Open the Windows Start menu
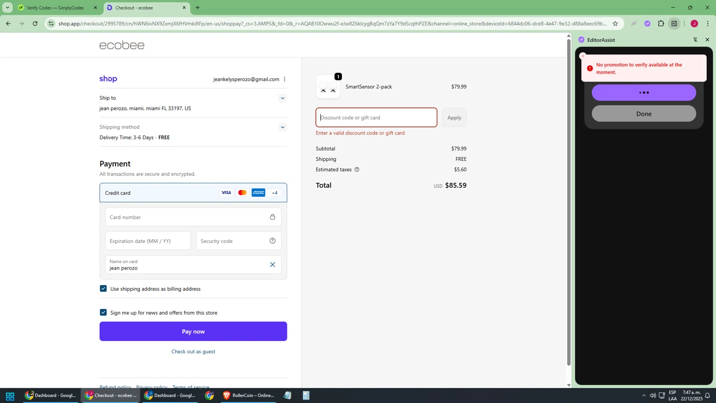 click(10, 396)
